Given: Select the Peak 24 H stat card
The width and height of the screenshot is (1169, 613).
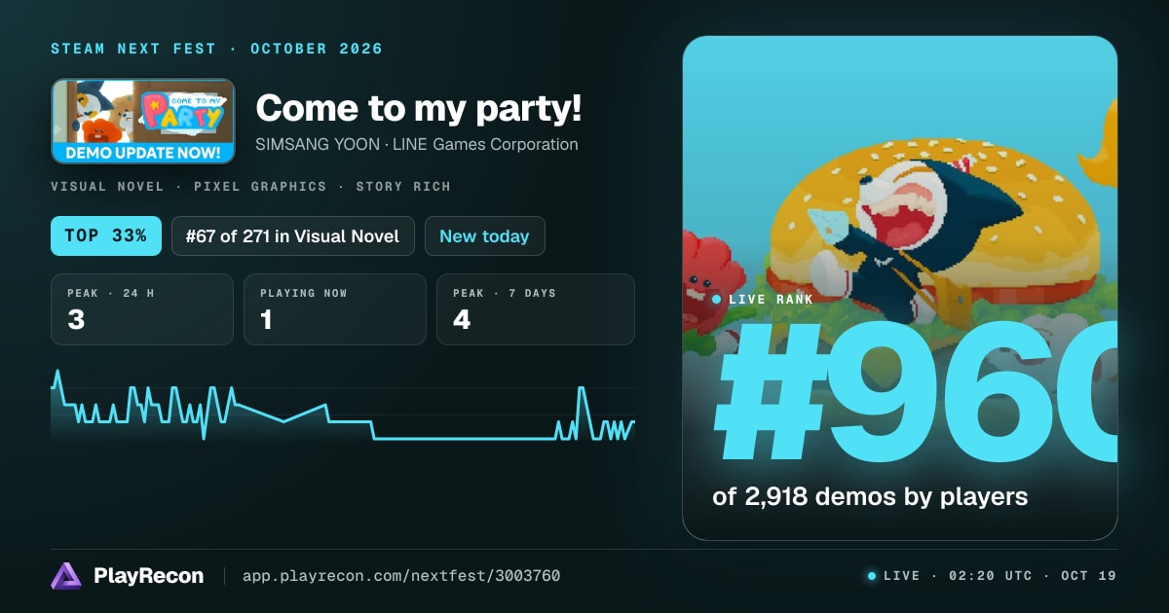Looking at the screenshot, I should [142, 309].
